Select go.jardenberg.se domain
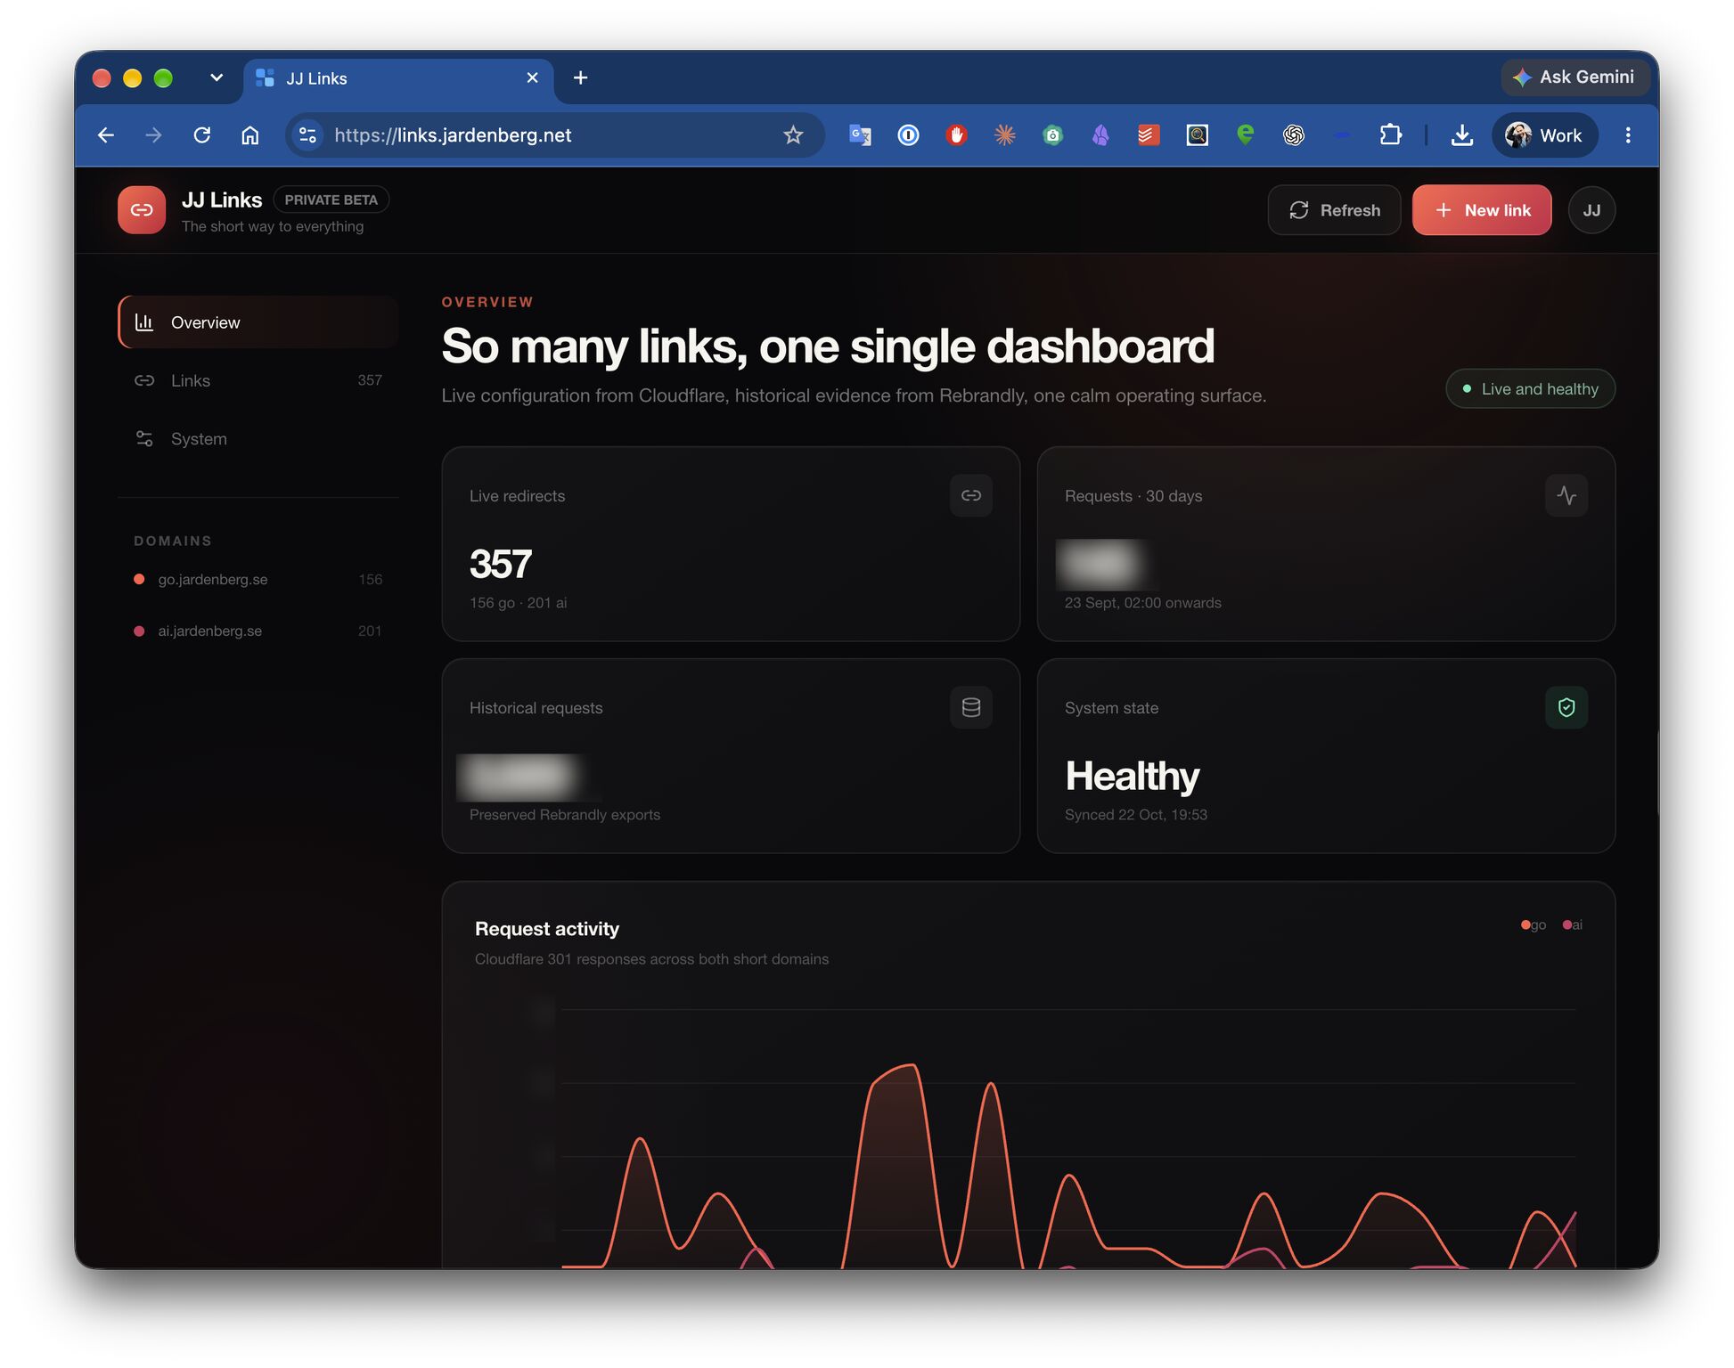The image size is (1734, 1368). pos(258,580)
